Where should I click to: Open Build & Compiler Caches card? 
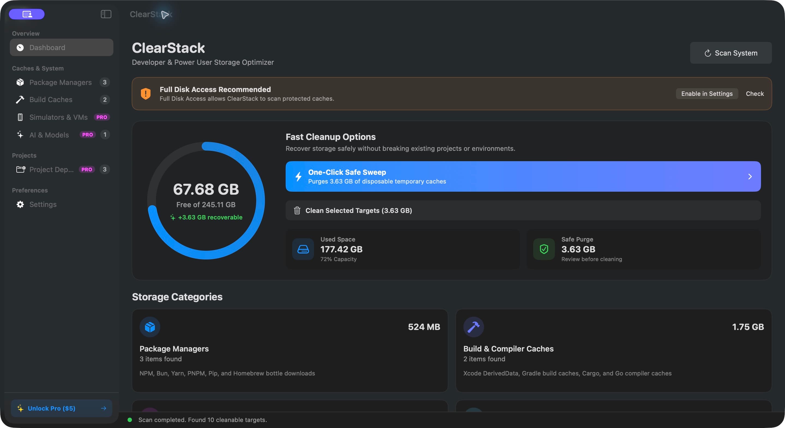pyautogui.click(x=614, y=351)
